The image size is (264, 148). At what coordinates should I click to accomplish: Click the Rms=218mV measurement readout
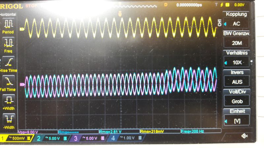(160, 131)
